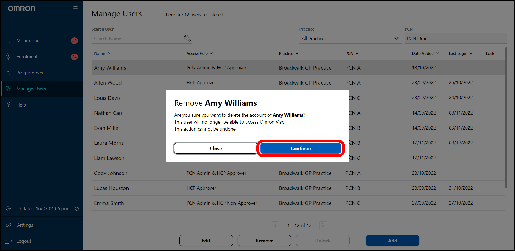Sort by Last Login column
Screen dimensions: 515x251
point(460,54)
